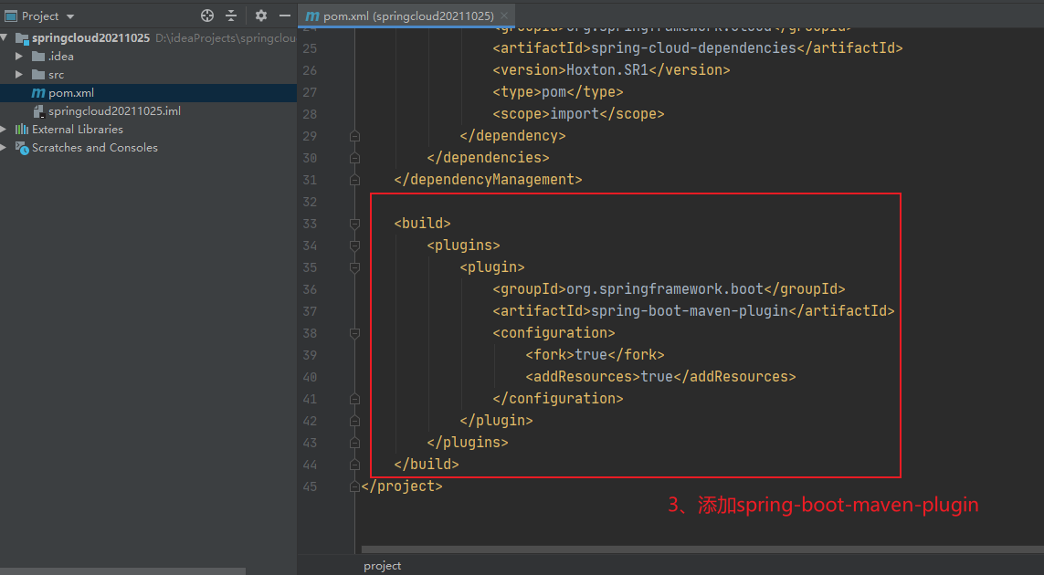This screenshot has height=575, width=1044.
Task: Click the springcloud20211025.iml file icon
Action: pyautogui.click(x=38, y=111)
